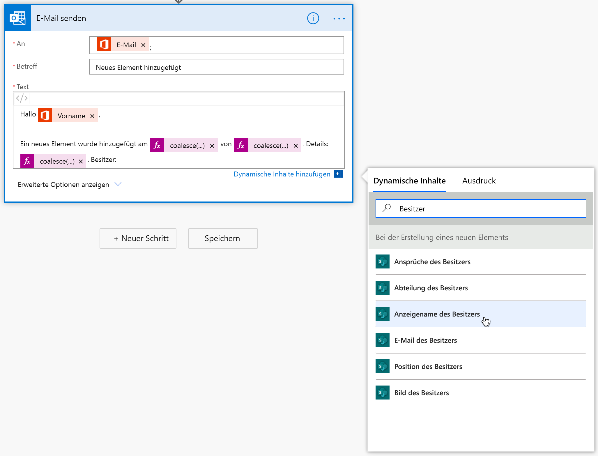This screenshot has height=456, width=598.
Task: Remove the coalesce token after 'von'
Action: [x=296, y=146]
